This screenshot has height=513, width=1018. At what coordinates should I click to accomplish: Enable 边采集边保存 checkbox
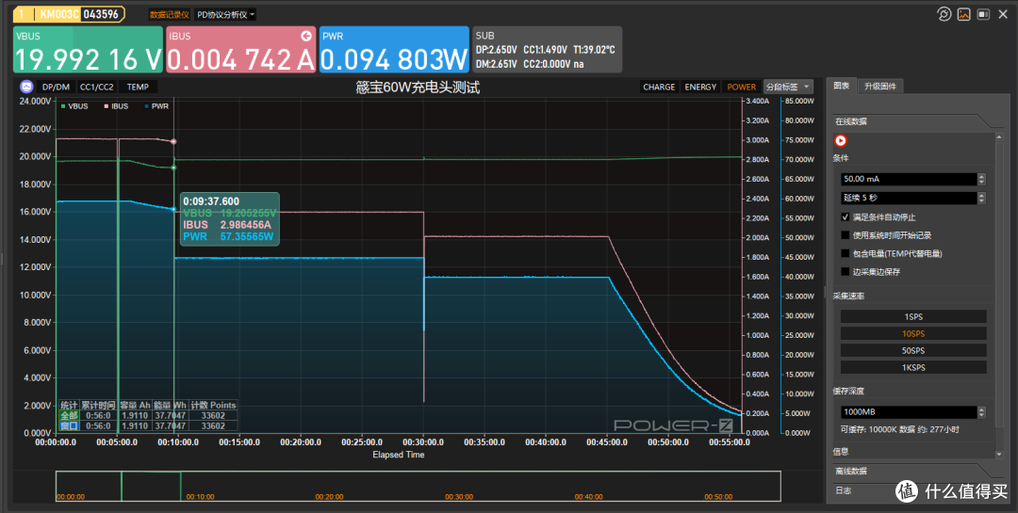point(846,272)
